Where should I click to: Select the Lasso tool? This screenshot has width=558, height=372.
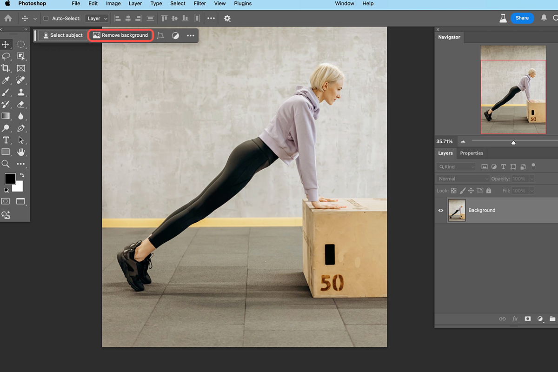click(6, 56)
